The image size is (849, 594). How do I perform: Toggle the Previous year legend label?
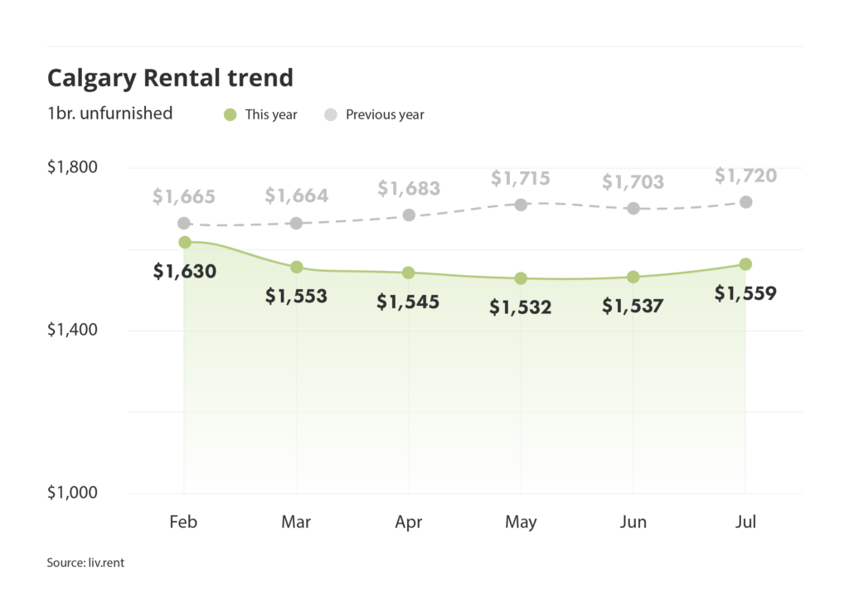pos(385,115)
